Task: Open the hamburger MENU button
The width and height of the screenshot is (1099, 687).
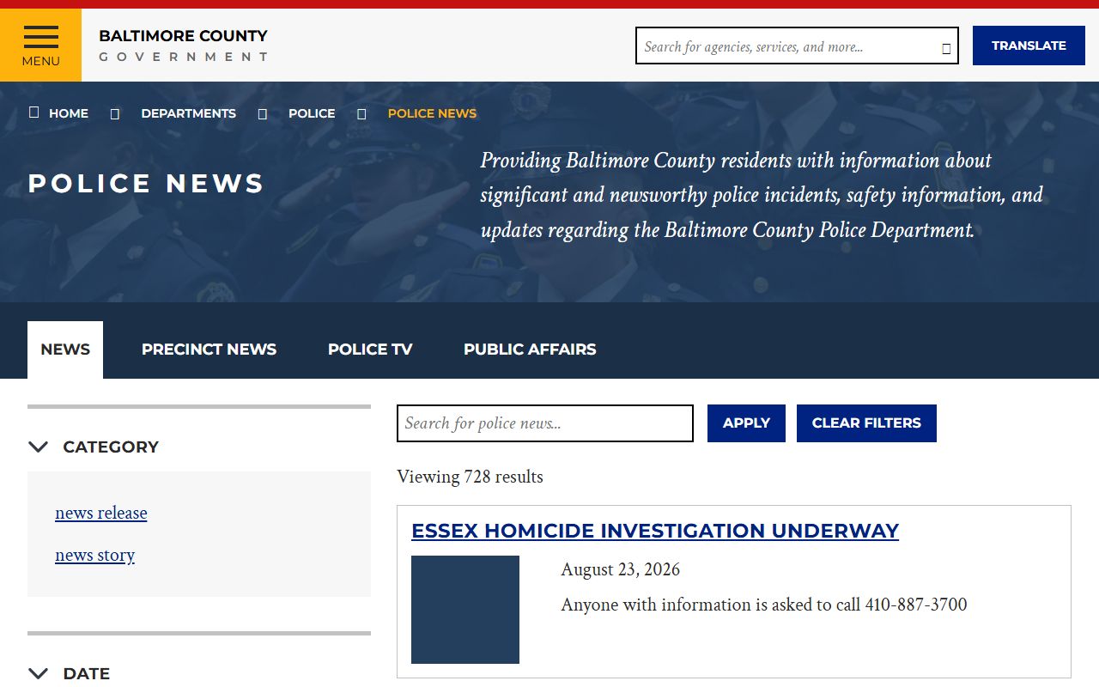Action: point(40,46)
